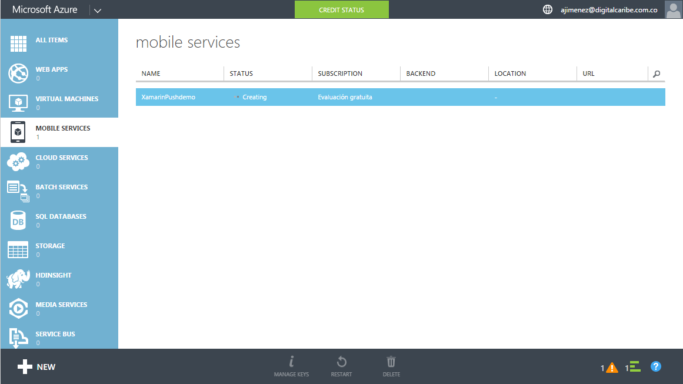Open Manage Keys in bottom bar
The image size is (683, 384).
291,366
